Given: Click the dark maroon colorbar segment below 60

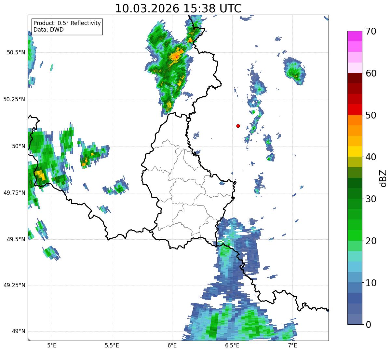Looking at the screenshot, I should point(355,78).
